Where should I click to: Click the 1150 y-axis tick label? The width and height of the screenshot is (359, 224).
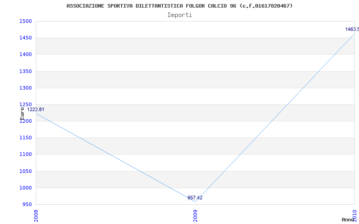pyautogui.click(x=26, y=138)
